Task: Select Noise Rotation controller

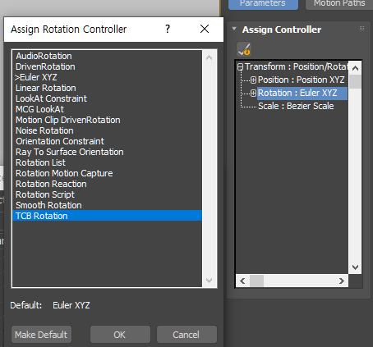Action: [x=108, y=130]
